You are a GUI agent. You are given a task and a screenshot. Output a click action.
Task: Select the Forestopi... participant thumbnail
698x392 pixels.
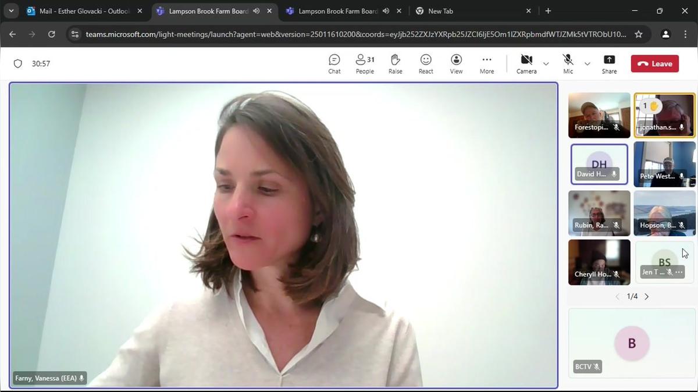pos(599,115)
